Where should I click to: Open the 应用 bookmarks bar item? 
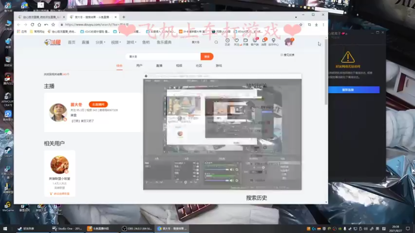22,32
